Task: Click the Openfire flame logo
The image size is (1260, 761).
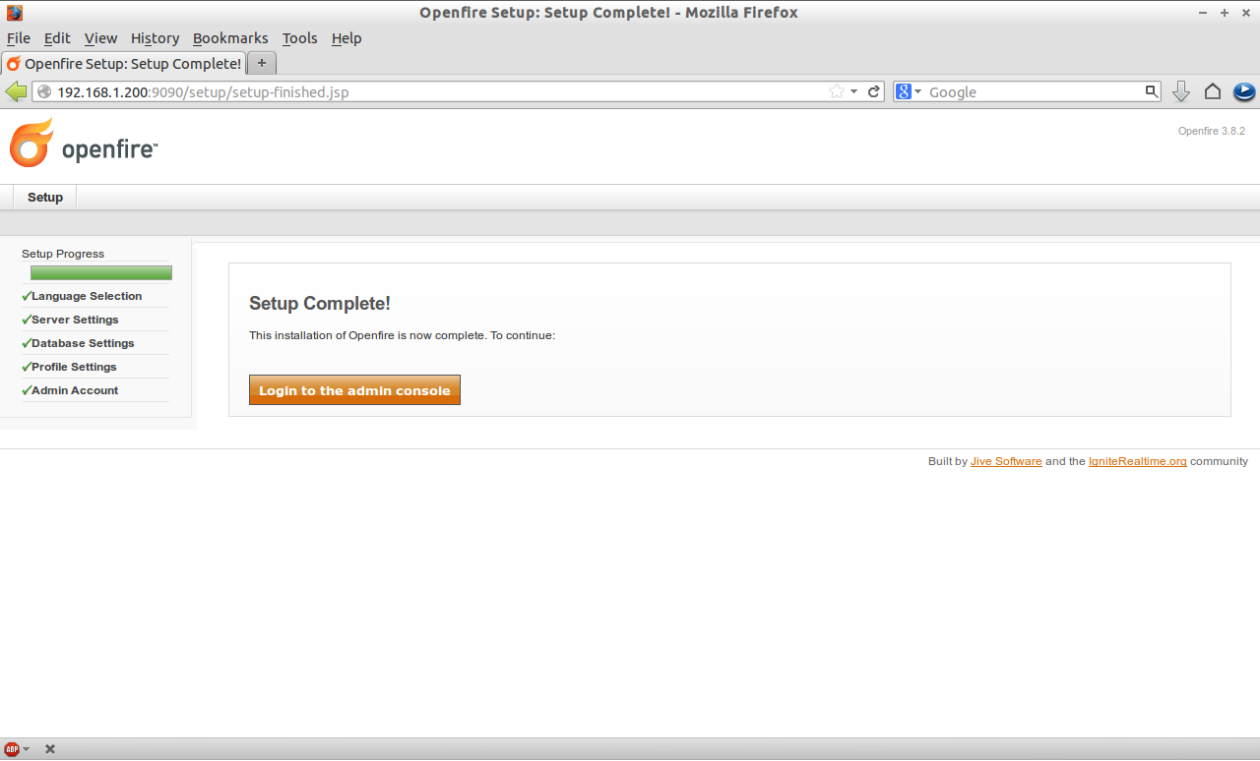Action: (x=31, y=143)
